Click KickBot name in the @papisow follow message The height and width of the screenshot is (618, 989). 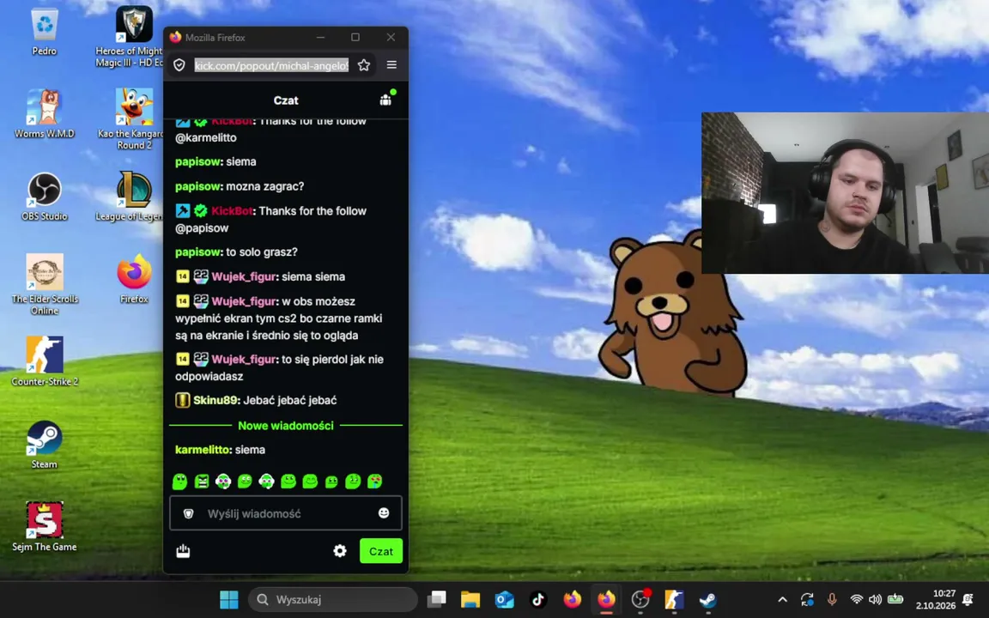232,210
